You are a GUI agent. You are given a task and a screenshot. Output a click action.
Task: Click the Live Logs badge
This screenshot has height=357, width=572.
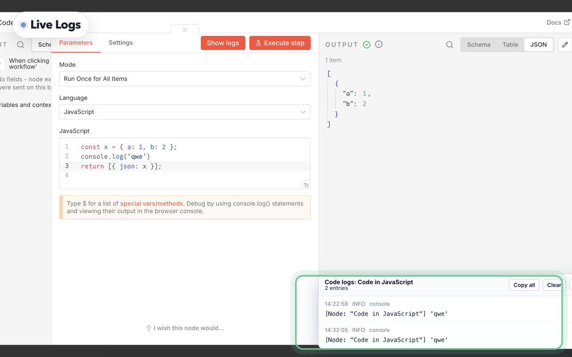pyautogui.click(x=51, y=25)
